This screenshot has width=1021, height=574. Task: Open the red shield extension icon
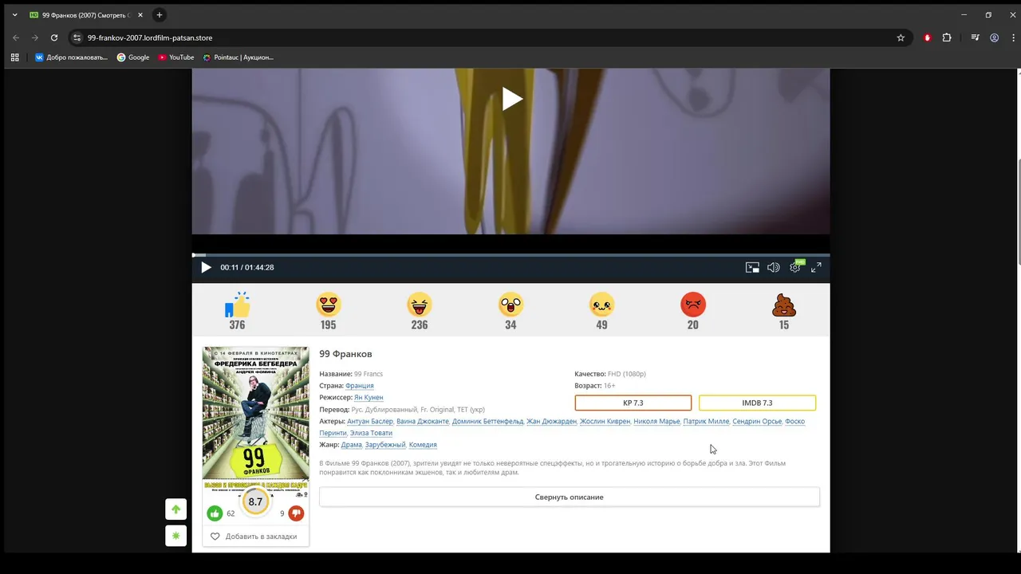click(927, 37)
